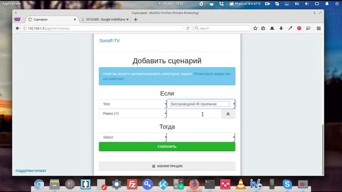This screenshot has width=342, height=192.
Task: Open the file manager from the dock
Action: 55,184
